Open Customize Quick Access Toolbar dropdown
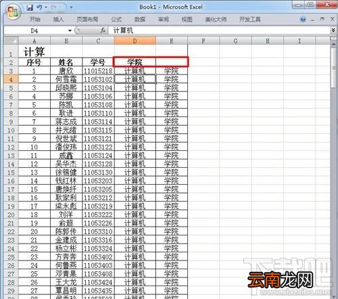The image size is (338, 299). [x=71, y=7]
